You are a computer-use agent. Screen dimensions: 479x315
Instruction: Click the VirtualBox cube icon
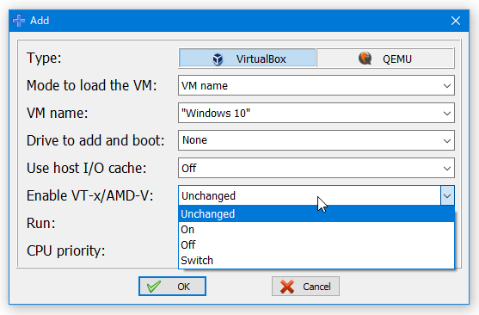coord(218,59)
